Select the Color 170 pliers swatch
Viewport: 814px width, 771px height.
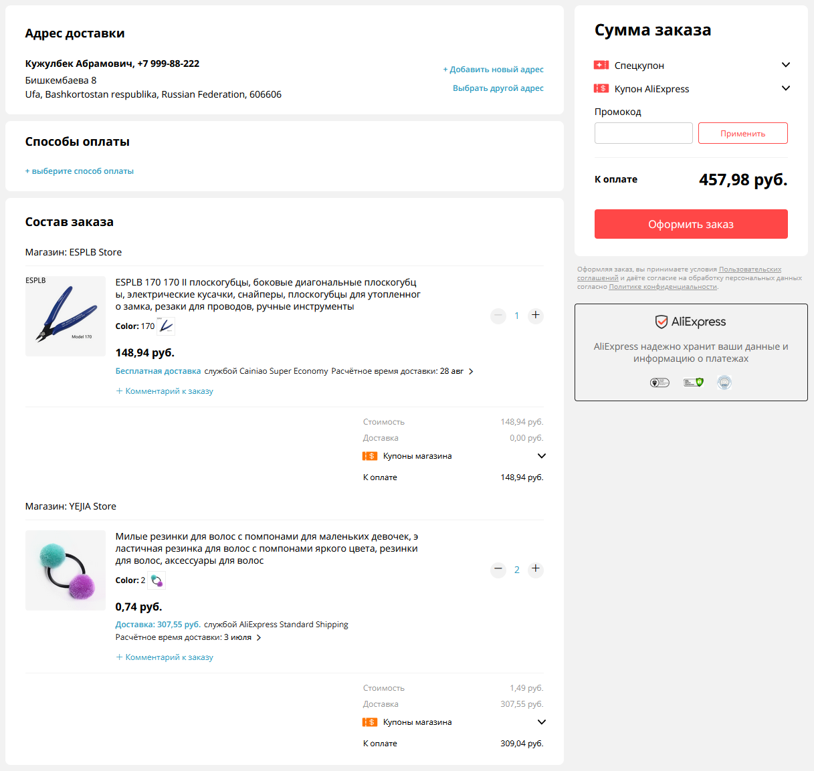(166, 326)
